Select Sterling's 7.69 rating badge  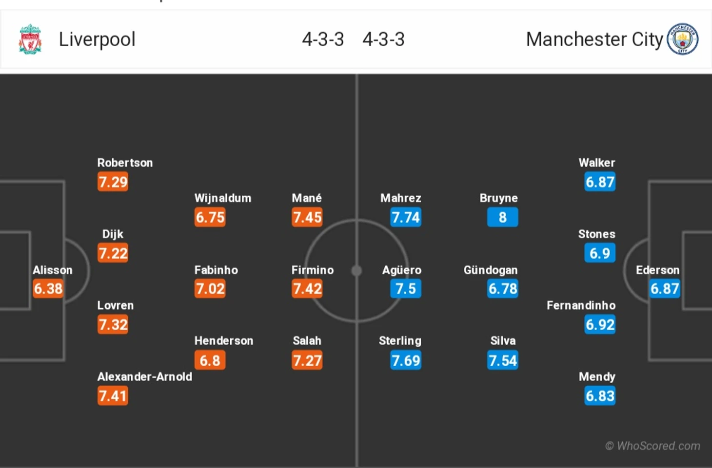pyautogui.click(x=406, y=360)
